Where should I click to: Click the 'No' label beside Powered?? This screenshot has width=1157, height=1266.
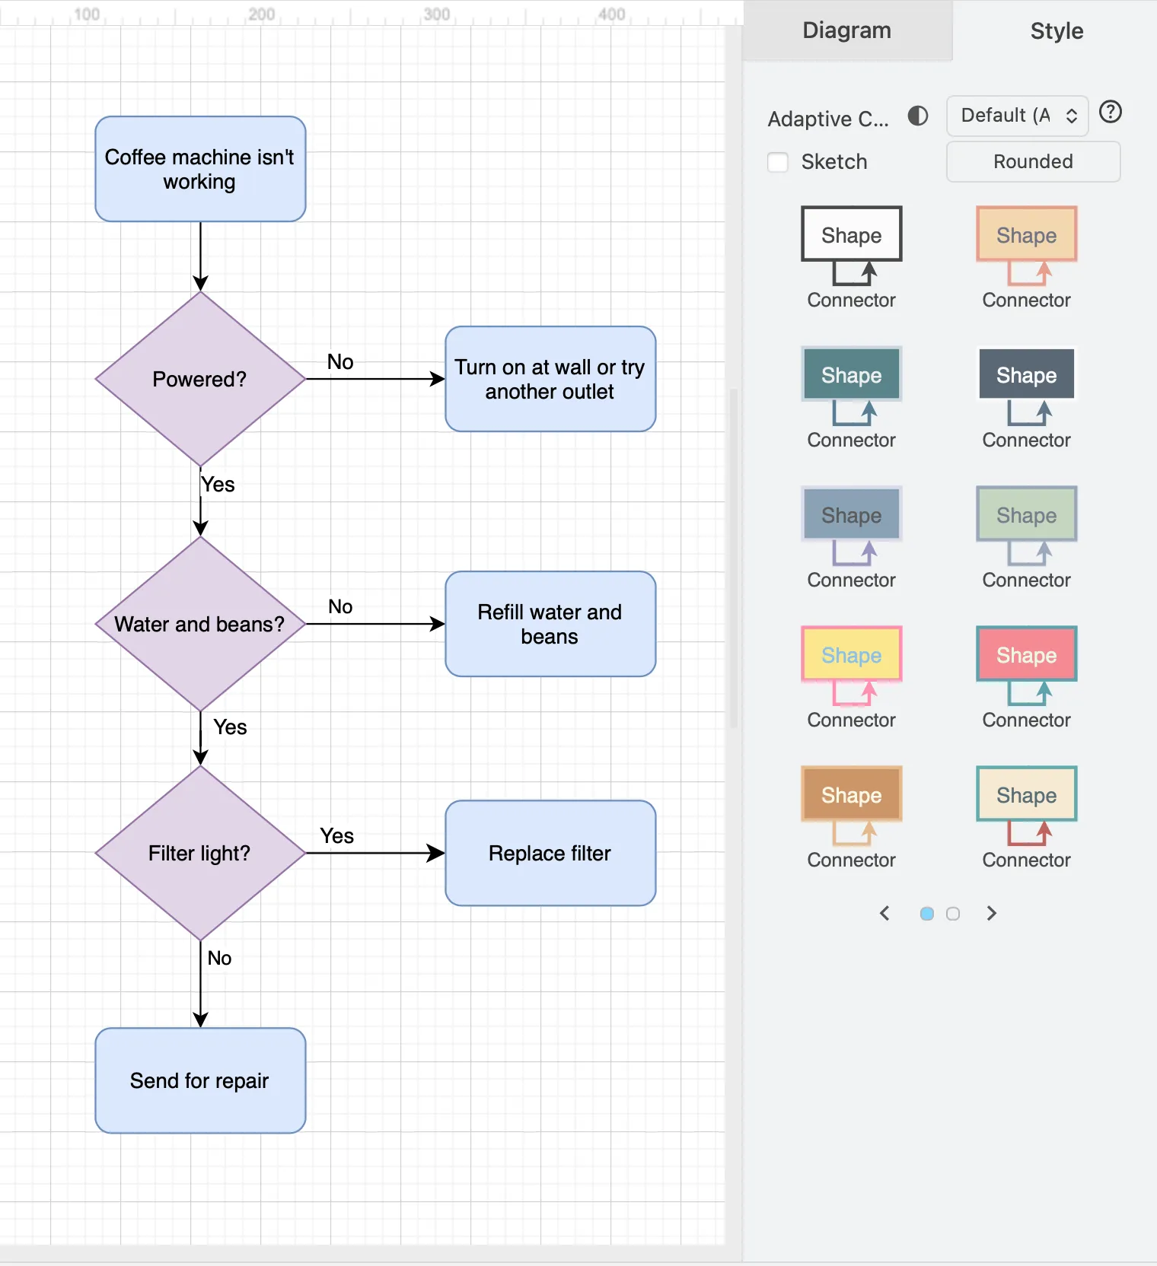tap(340, 362)
